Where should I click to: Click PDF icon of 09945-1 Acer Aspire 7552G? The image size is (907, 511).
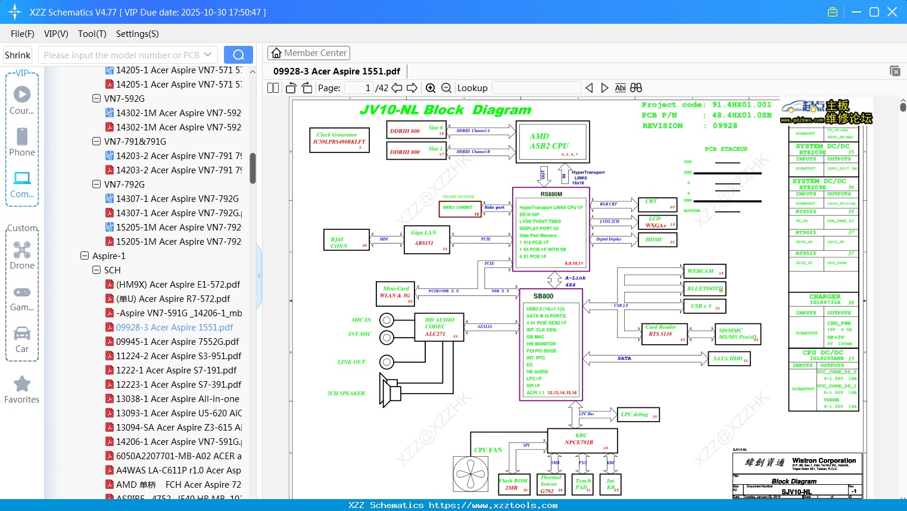coord(110,342)
